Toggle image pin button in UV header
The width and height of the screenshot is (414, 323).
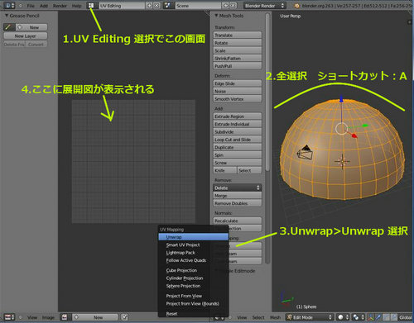125,317
